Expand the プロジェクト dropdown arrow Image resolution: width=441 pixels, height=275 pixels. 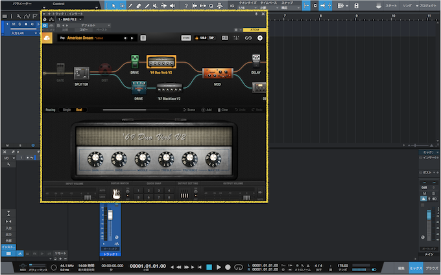(x=417, y=6)
